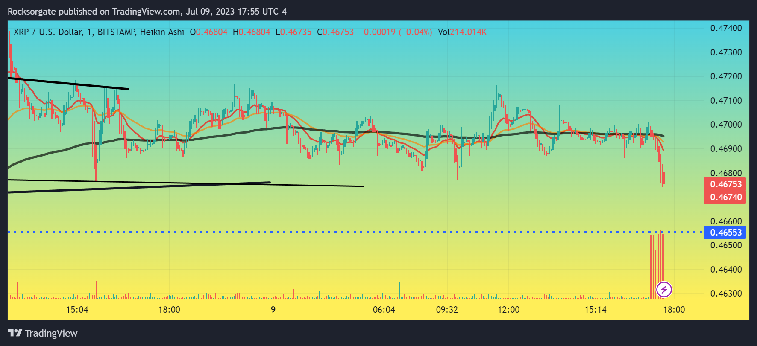
Task: Click the high value H0.46804
Action: point(251,32)
